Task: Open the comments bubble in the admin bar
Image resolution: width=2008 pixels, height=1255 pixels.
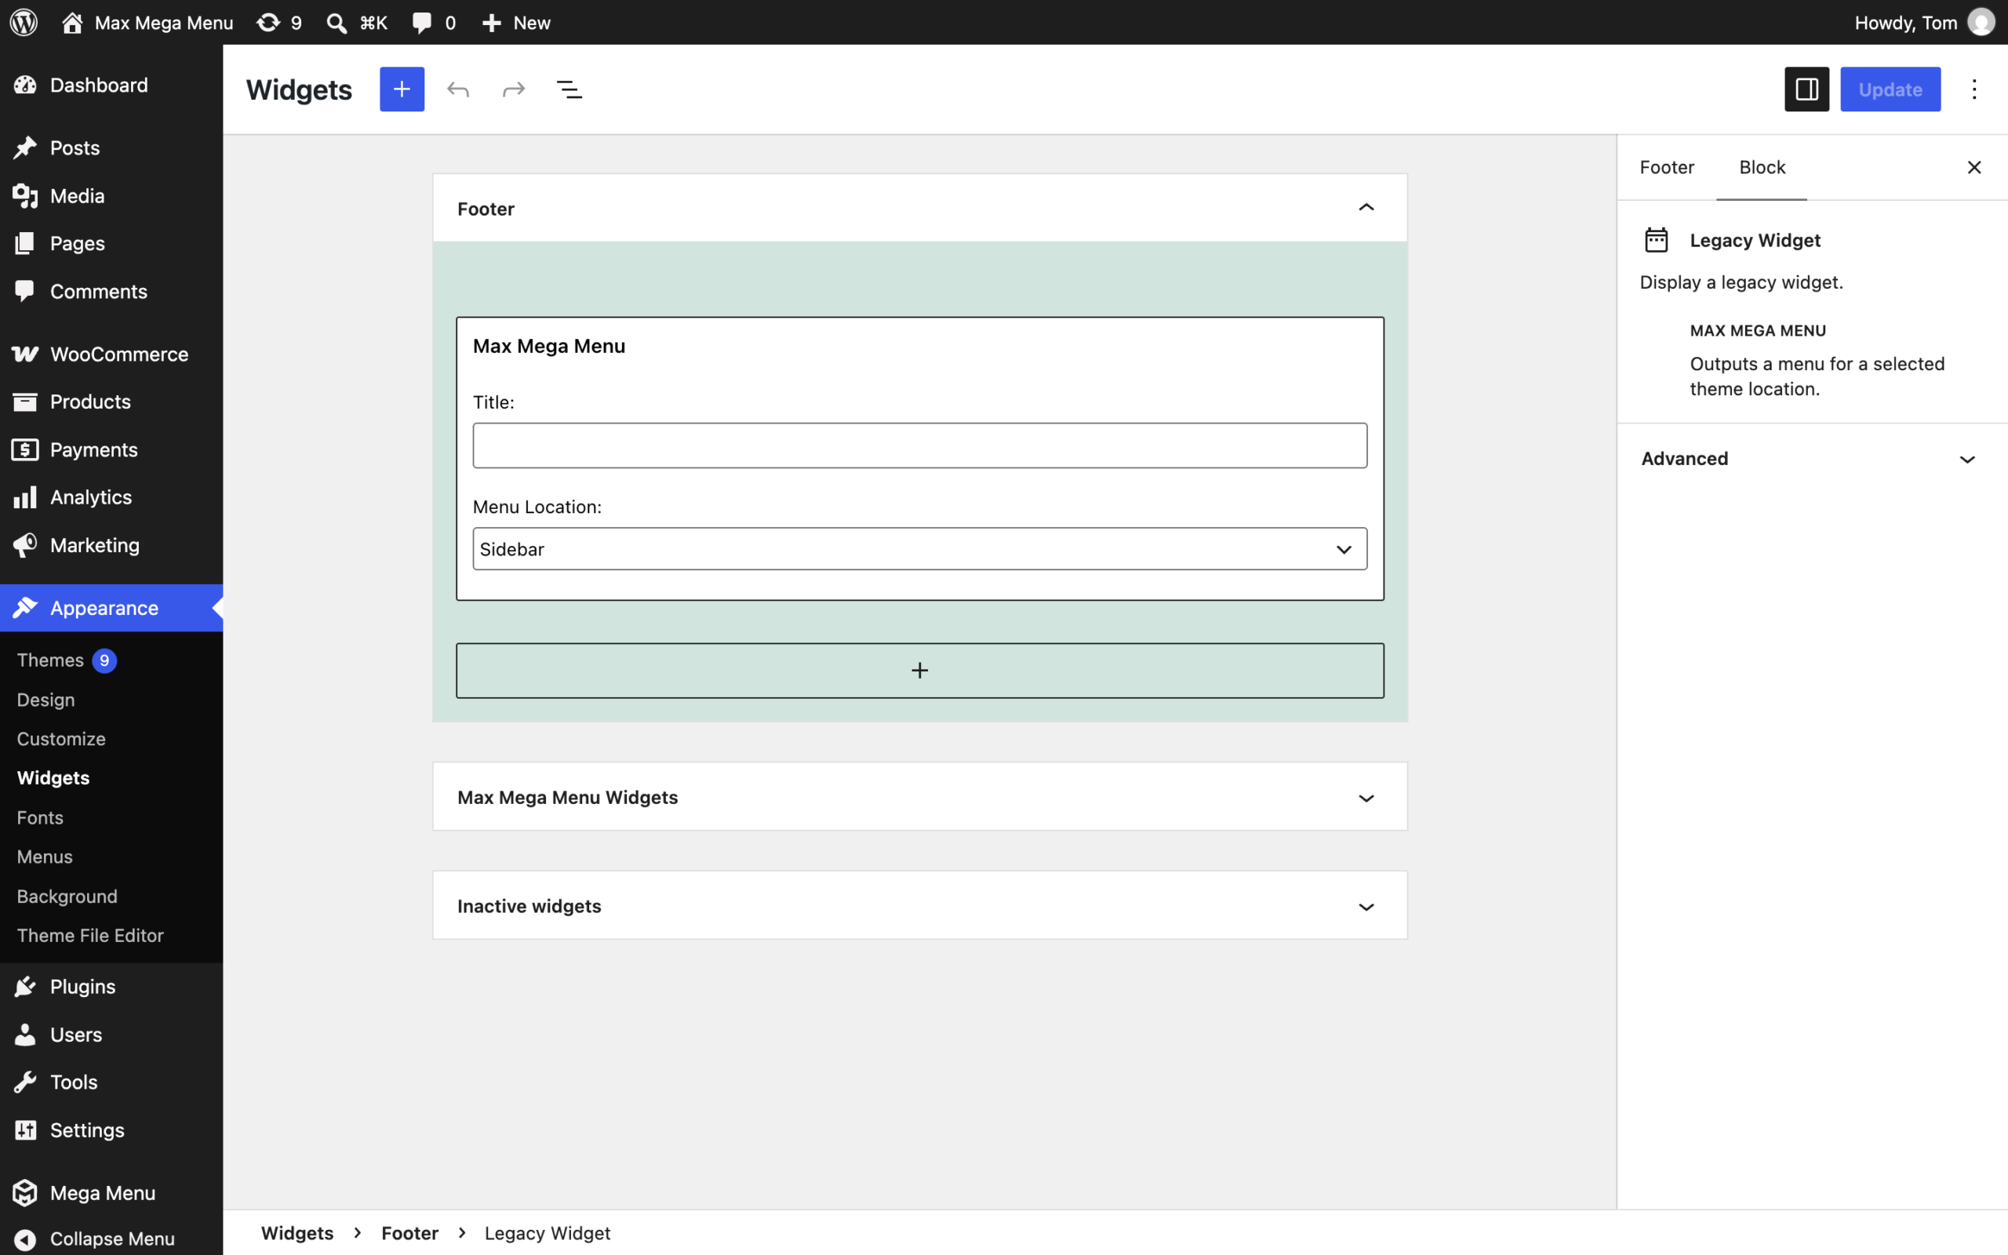Action: (x=434, y=23)
